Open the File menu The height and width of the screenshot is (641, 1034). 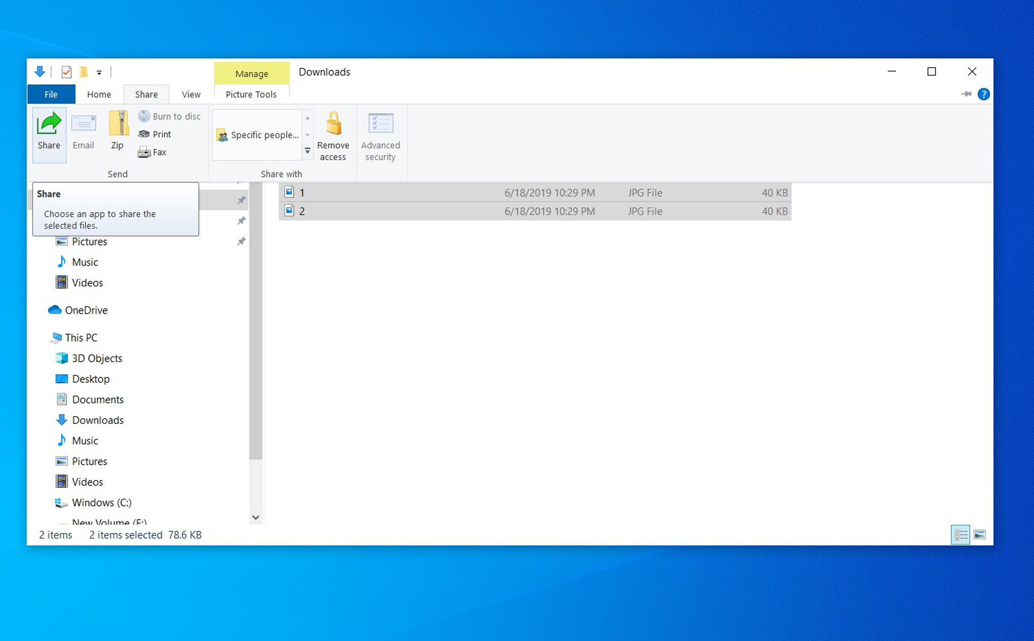pyautogui.click(x=50, y=94)
